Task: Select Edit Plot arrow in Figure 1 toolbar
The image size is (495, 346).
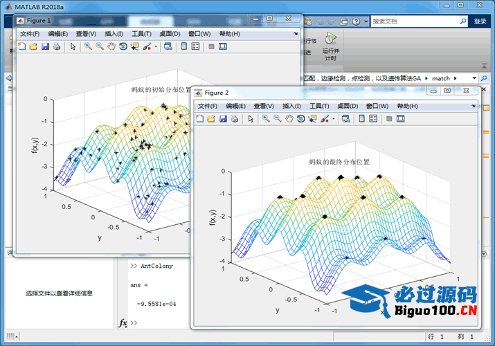Action: point(73,46)
